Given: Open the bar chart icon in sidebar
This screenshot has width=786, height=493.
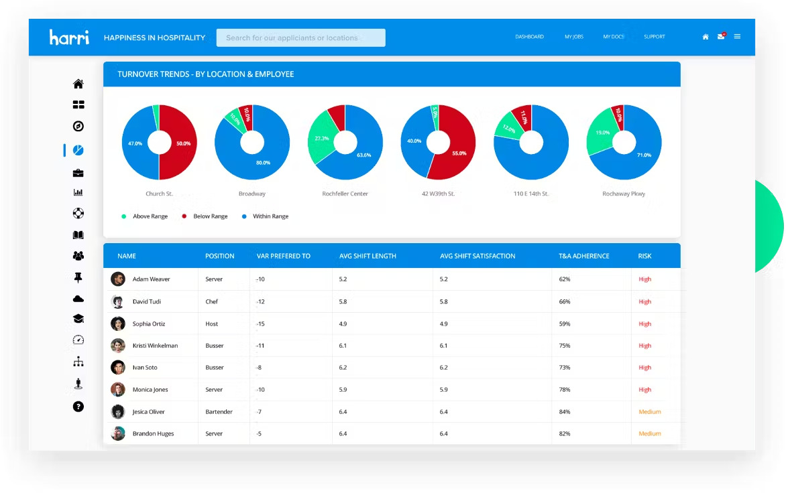Looking at the screenshot, I should point(78,192).
